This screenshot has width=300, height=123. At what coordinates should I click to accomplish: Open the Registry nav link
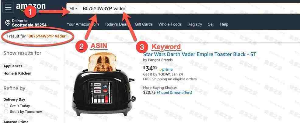pos(195,24)
